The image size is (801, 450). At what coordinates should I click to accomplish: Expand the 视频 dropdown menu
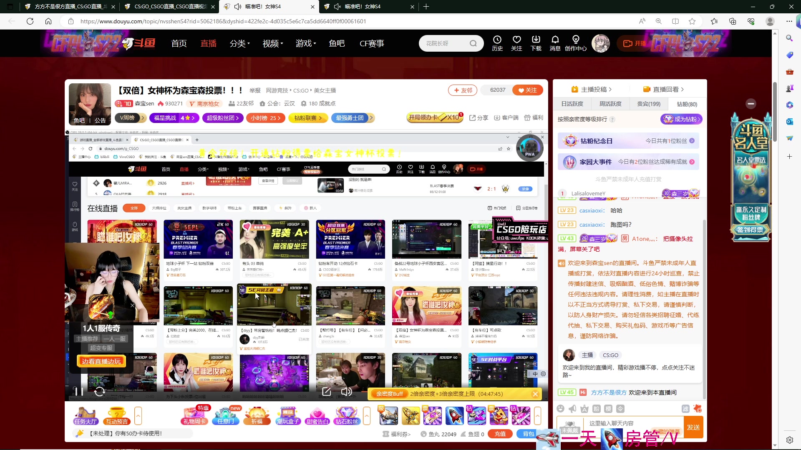272,43
